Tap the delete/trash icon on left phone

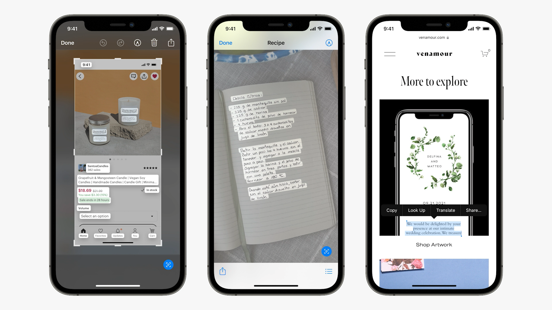click(154, 42)
